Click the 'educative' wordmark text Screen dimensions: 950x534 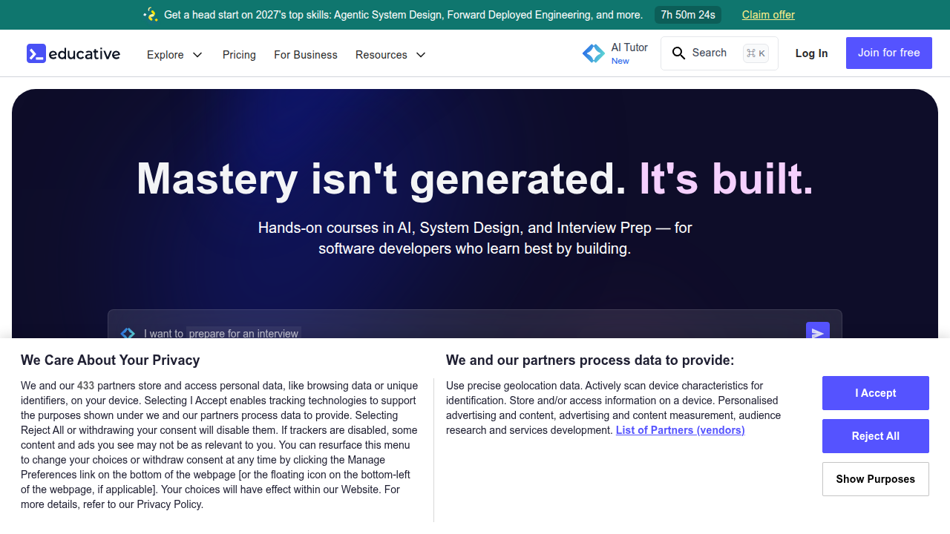pos(85,53)
